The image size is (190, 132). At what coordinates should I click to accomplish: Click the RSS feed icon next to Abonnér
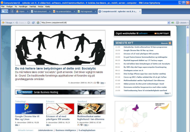coord(170,43)
